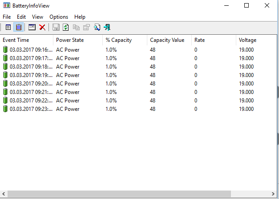
Task: Sort by the Capacity Value column header
Action: [x=169, y=40]
